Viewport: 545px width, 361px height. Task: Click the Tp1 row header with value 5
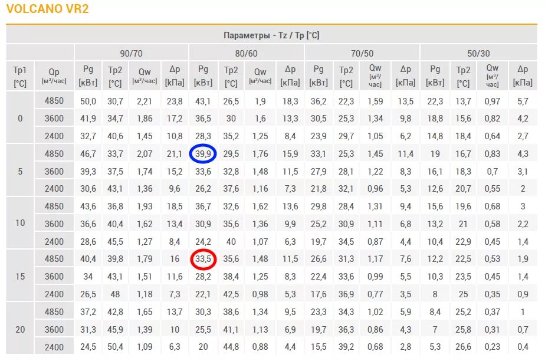[x=20, y=171]
